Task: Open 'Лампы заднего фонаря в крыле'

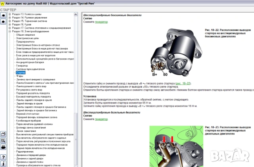Action: 34,100
